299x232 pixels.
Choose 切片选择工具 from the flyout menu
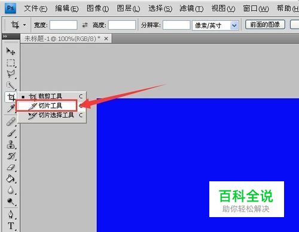pos(52,115)
